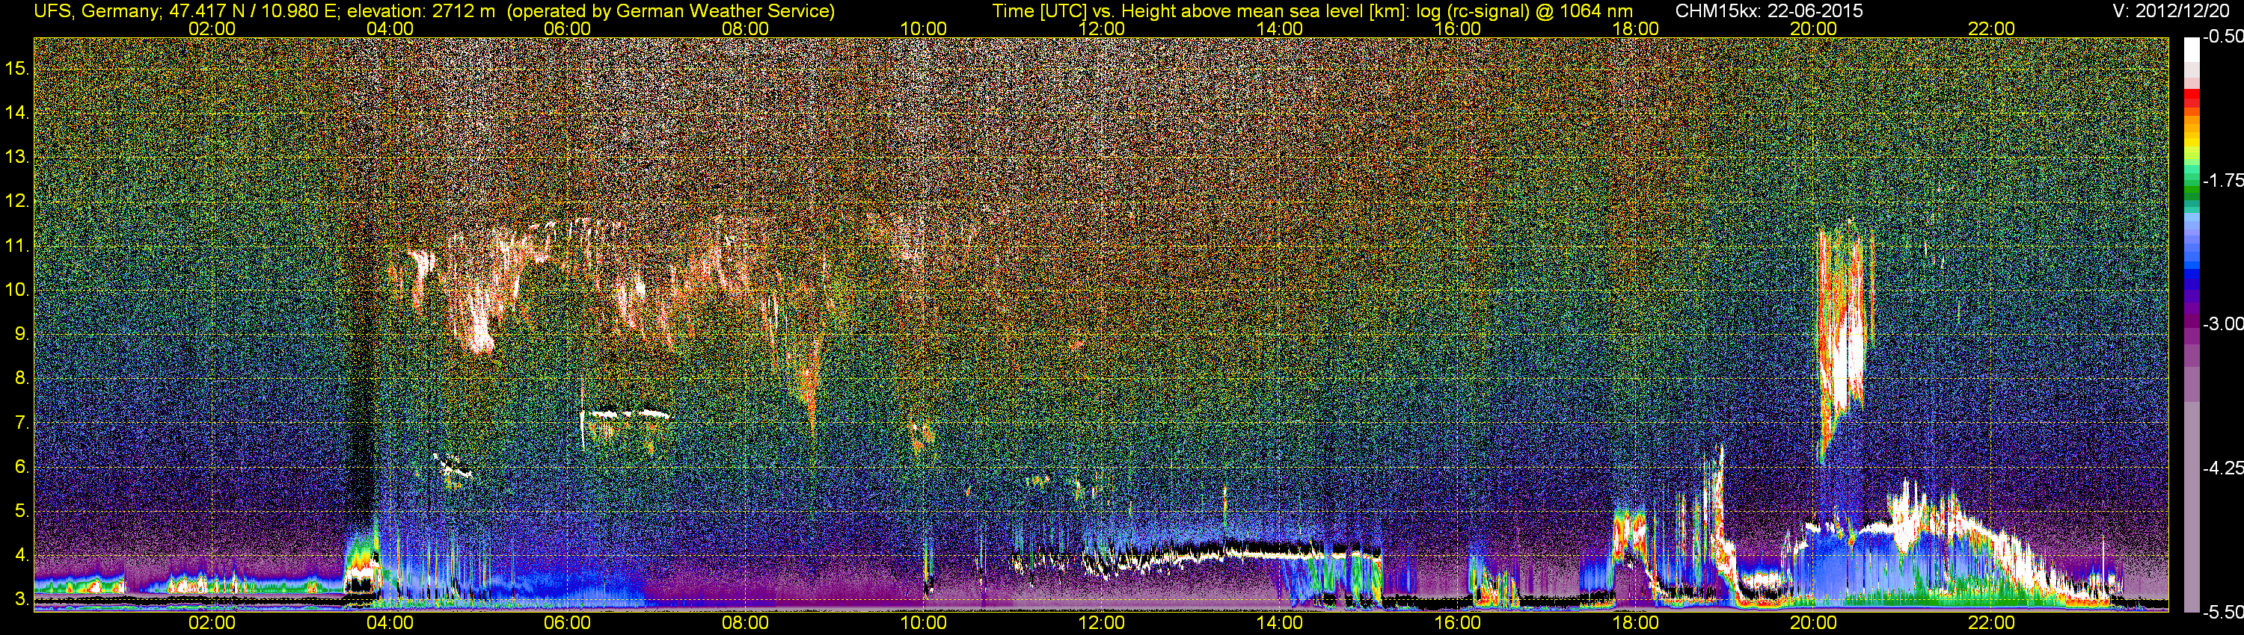The height and width of the screenshot is (635, 2244).
Task: Click the station title starting "UFS, Germany"
Action: (x=434, y=11)
